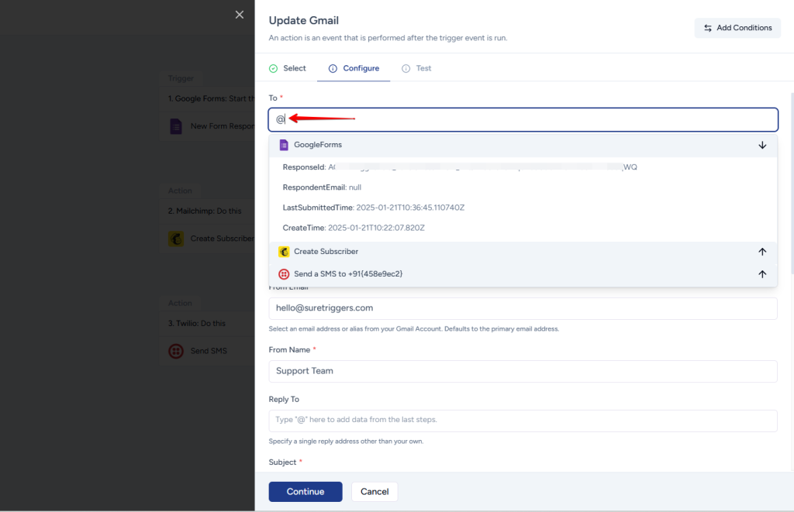Focus the From Name input field
The image size is (794, 512).
523,371
